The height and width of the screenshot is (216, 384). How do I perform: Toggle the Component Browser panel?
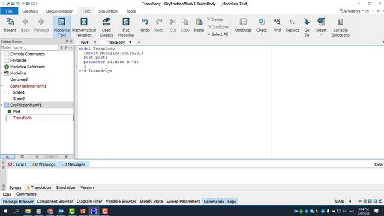pos(55,202)
